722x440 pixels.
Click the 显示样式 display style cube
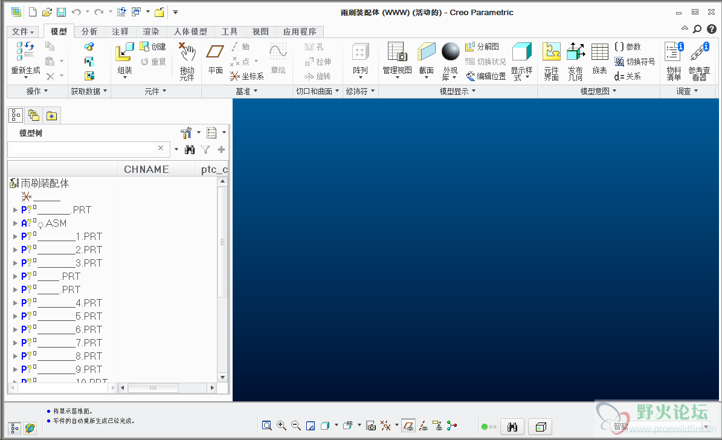pos(521,51)
